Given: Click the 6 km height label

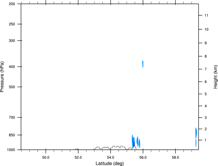Looking at the screenshot, I should coord(206,82).
